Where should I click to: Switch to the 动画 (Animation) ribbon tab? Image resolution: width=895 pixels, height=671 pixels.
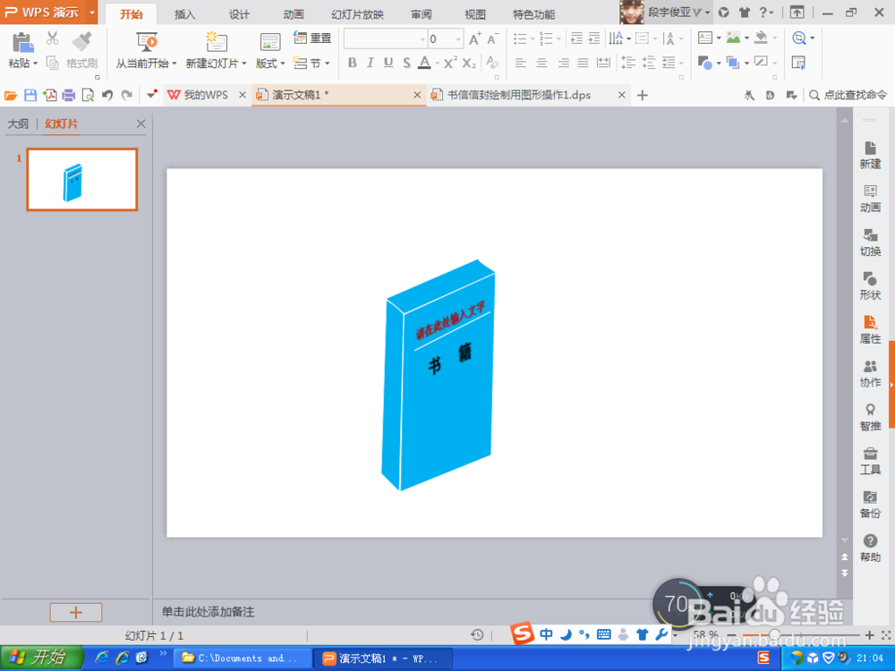(x=294, y=14)
